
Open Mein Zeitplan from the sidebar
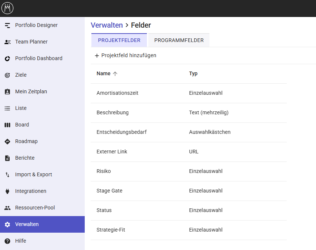click(31, 92)
